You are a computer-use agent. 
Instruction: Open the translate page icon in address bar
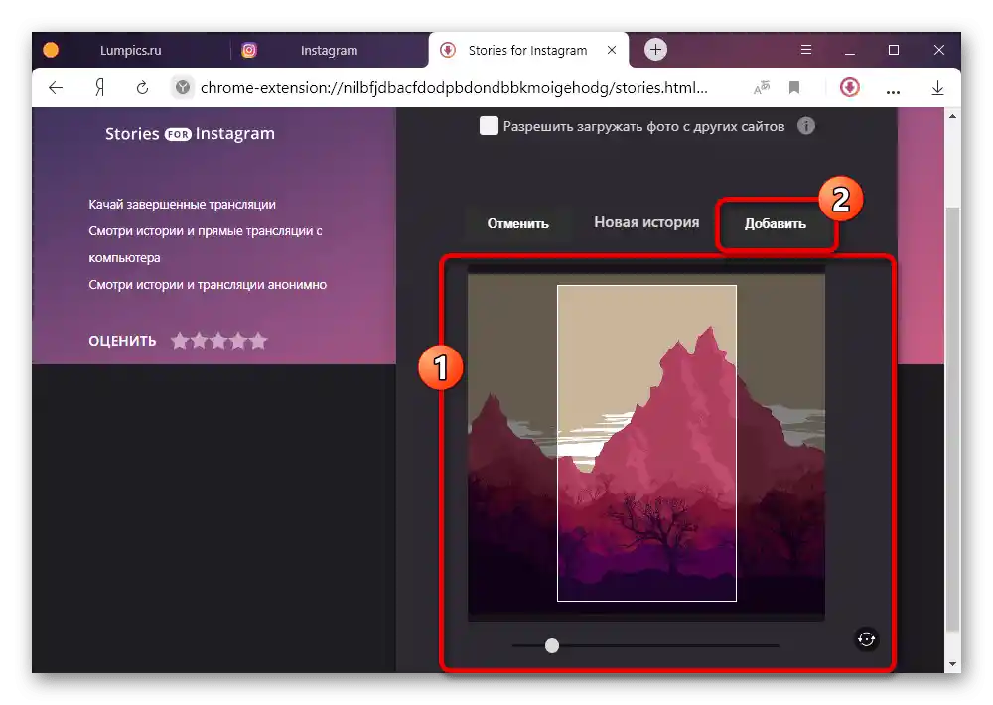[x=761, y=87]
